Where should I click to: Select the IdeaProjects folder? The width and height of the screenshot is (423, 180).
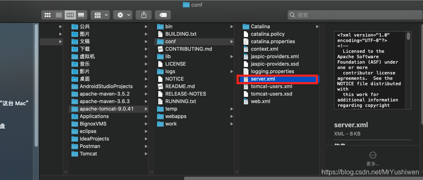click(109, 139)
